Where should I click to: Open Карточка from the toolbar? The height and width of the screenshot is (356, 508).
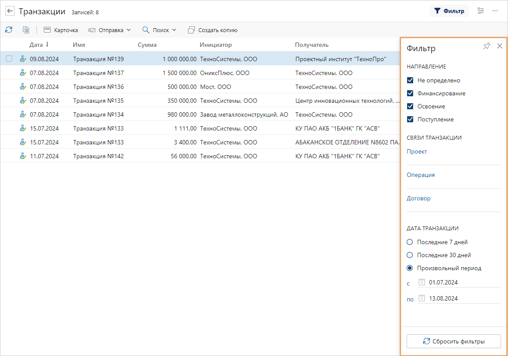[61, 30]
